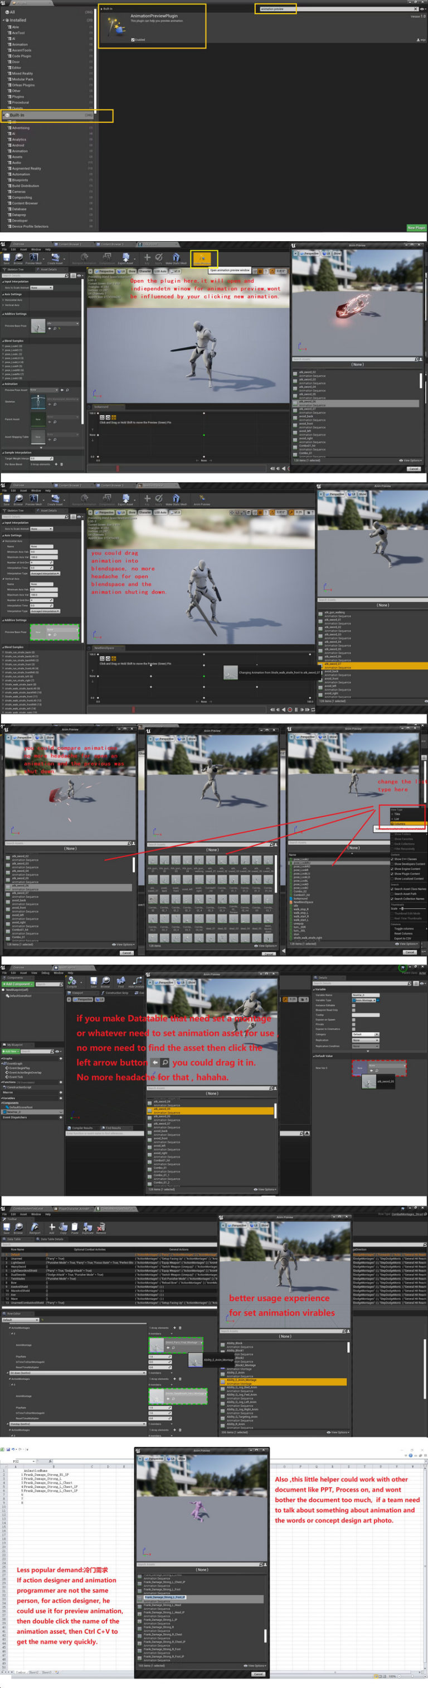Click plus icon beside Macros in My Blueprint
The height and width of the screenshot is (1688, 428).
(x=61, y=1093)
